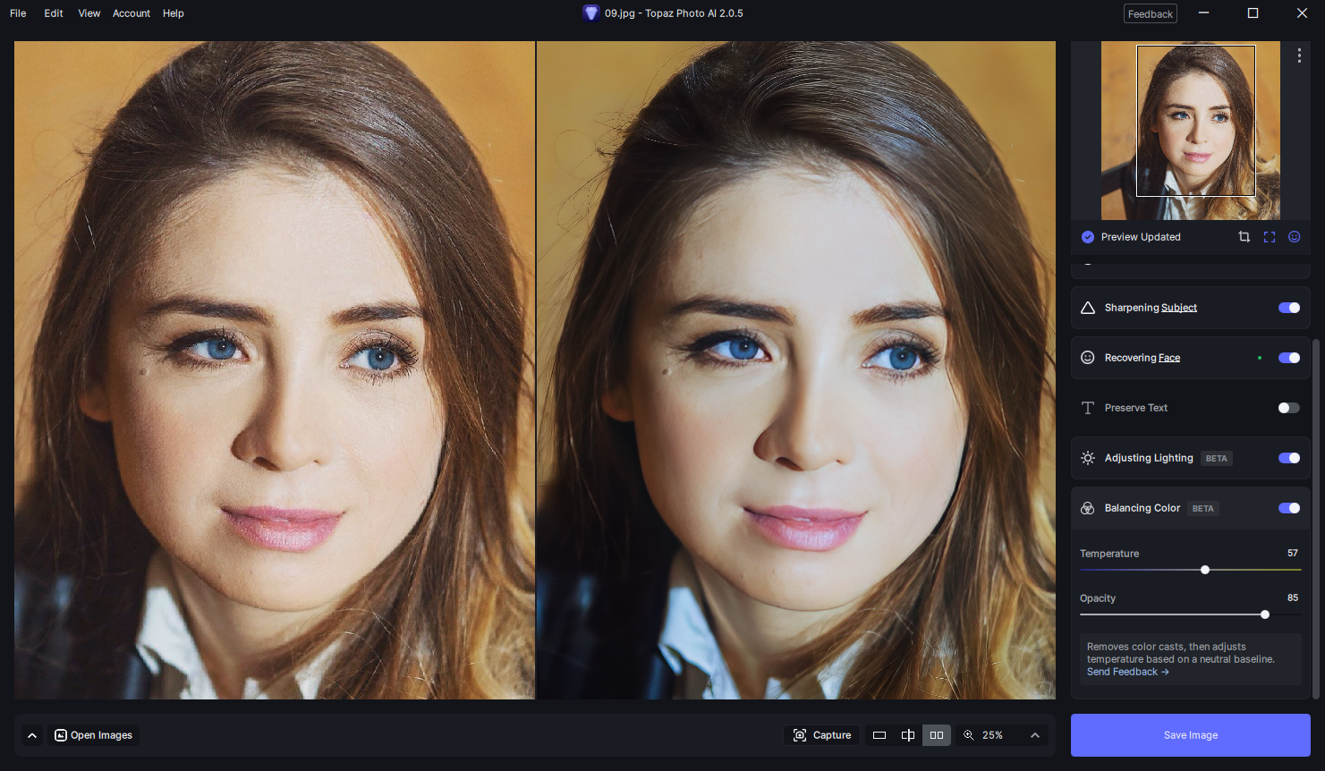The width and height of the screenshot is (1325, 771).
Task: Switch to side-by-side comparison view
Action: pos(937,735)
